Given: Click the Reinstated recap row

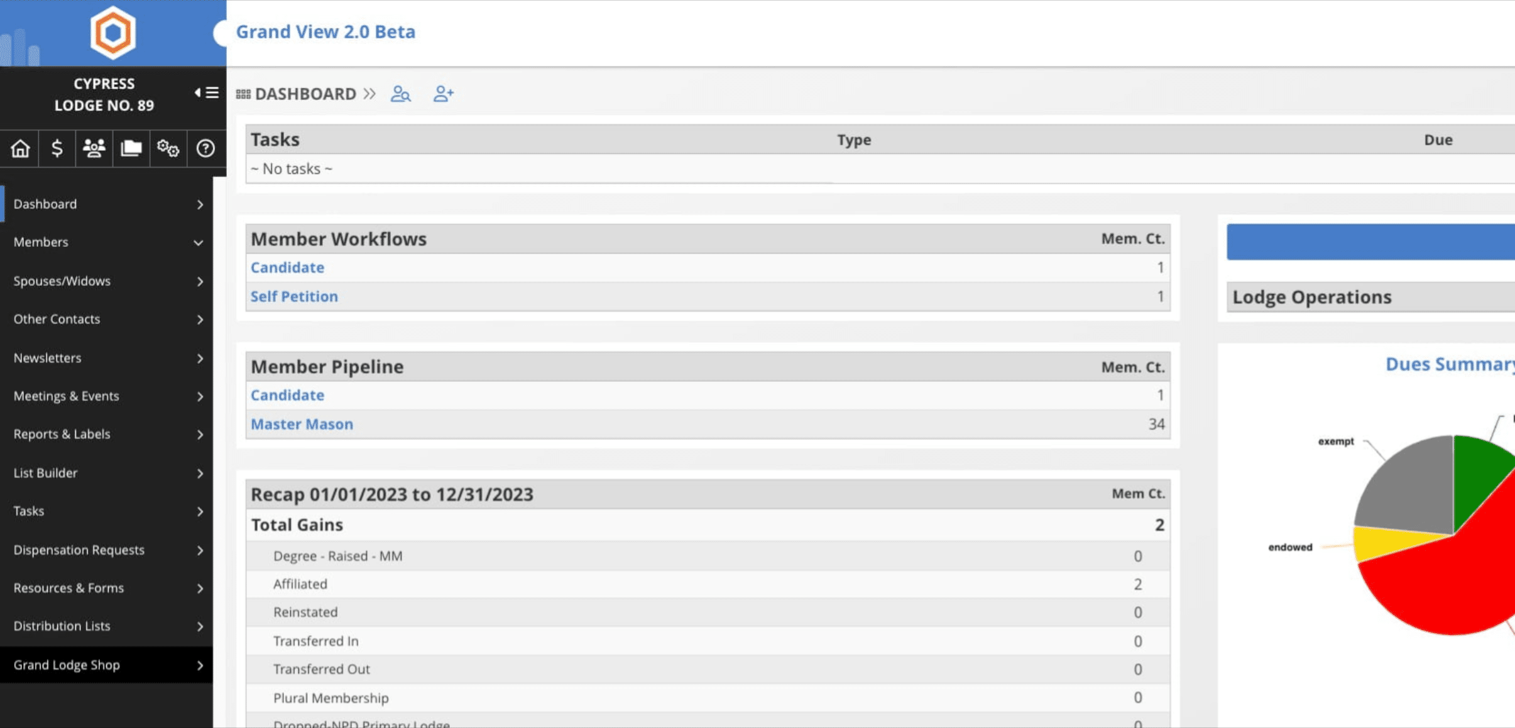Looking at the screenshot, I should point(708,612).
